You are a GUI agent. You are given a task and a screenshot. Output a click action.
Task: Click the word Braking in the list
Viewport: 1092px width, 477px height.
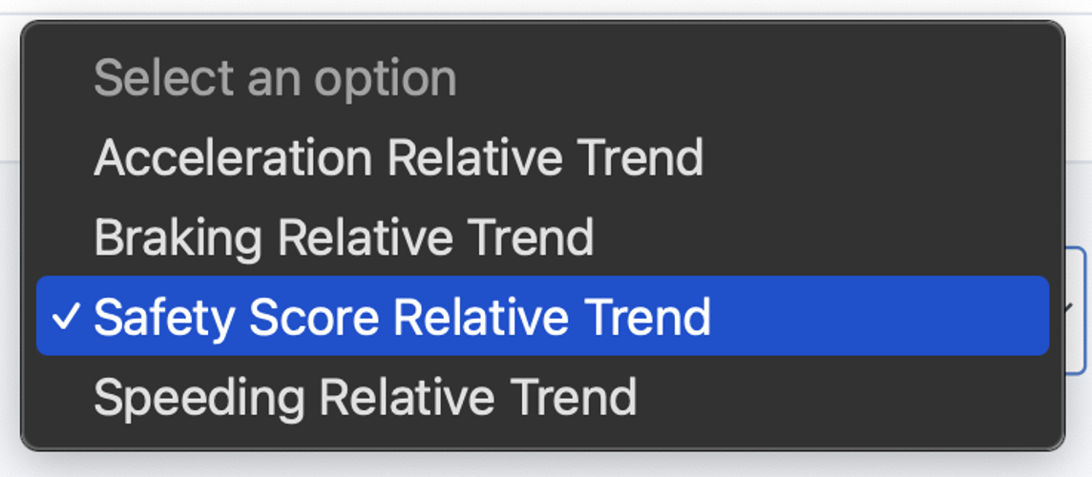pyautogui.click(x=178, y=238)
